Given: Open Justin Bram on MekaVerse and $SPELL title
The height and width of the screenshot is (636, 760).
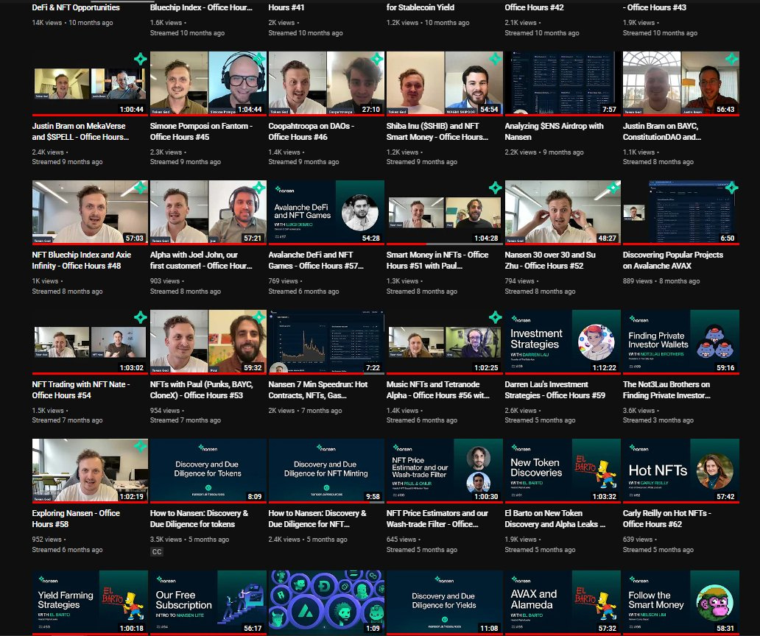Looking at the screenshot, I should (80, 131).
